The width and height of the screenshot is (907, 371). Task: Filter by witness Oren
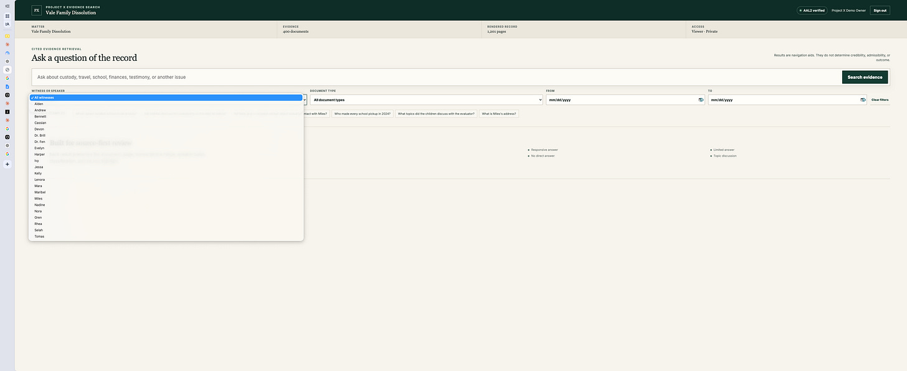(x=166, y=218)
